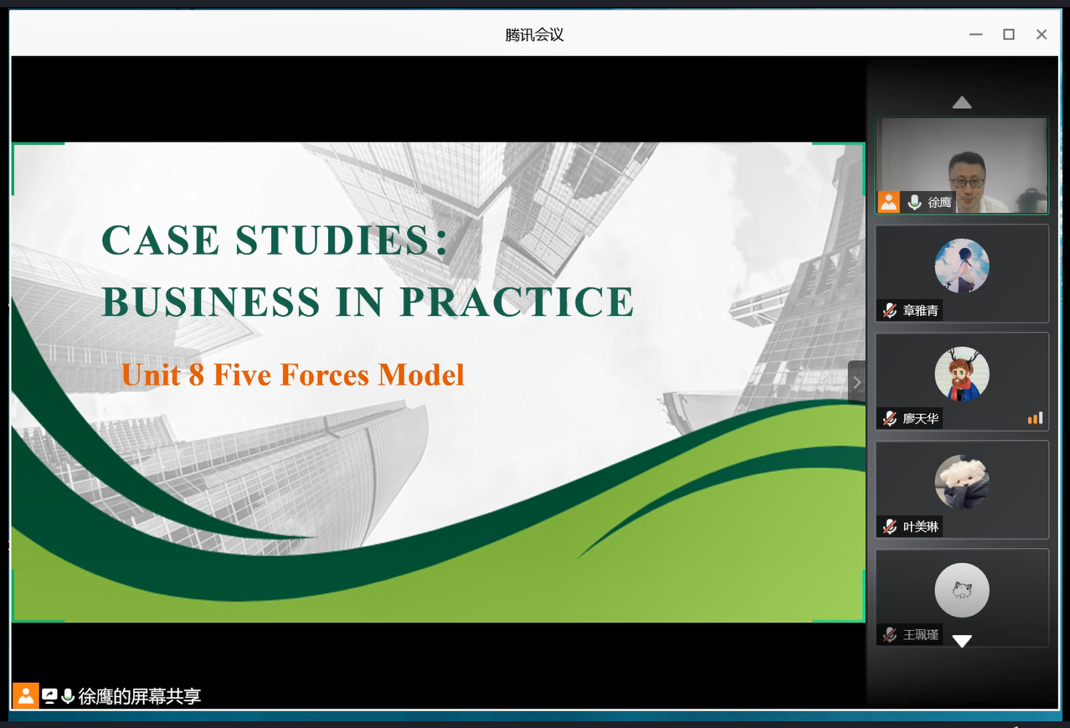
Task: Click the muted microphone icon for 叶美琳
Action: 889,526
